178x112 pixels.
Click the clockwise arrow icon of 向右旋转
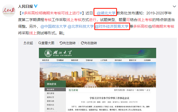point(82,43)
